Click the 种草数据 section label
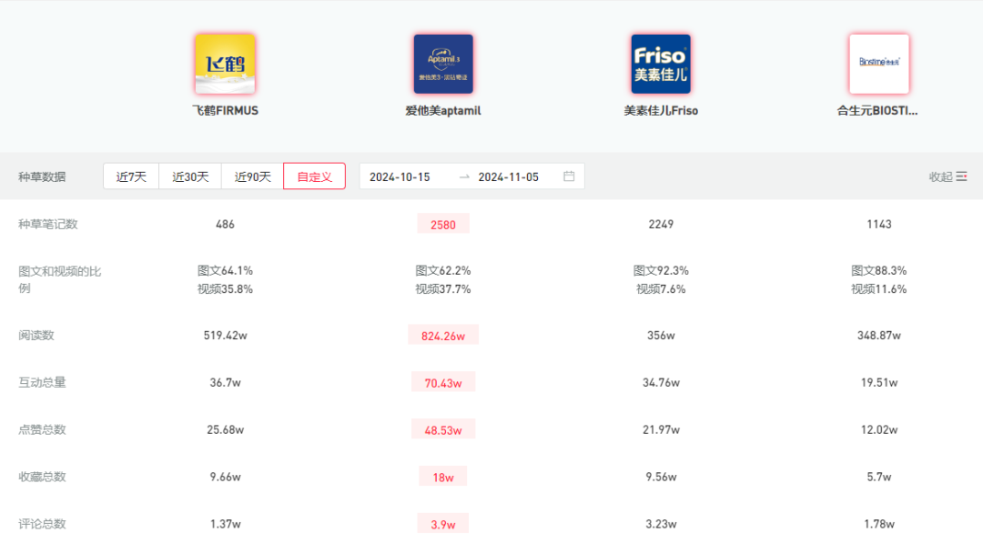 (41, 176)
